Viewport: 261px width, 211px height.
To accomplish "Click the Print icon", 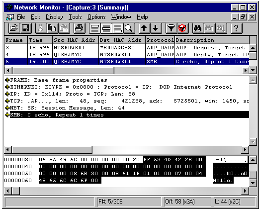I will click(x=80, y=28).
